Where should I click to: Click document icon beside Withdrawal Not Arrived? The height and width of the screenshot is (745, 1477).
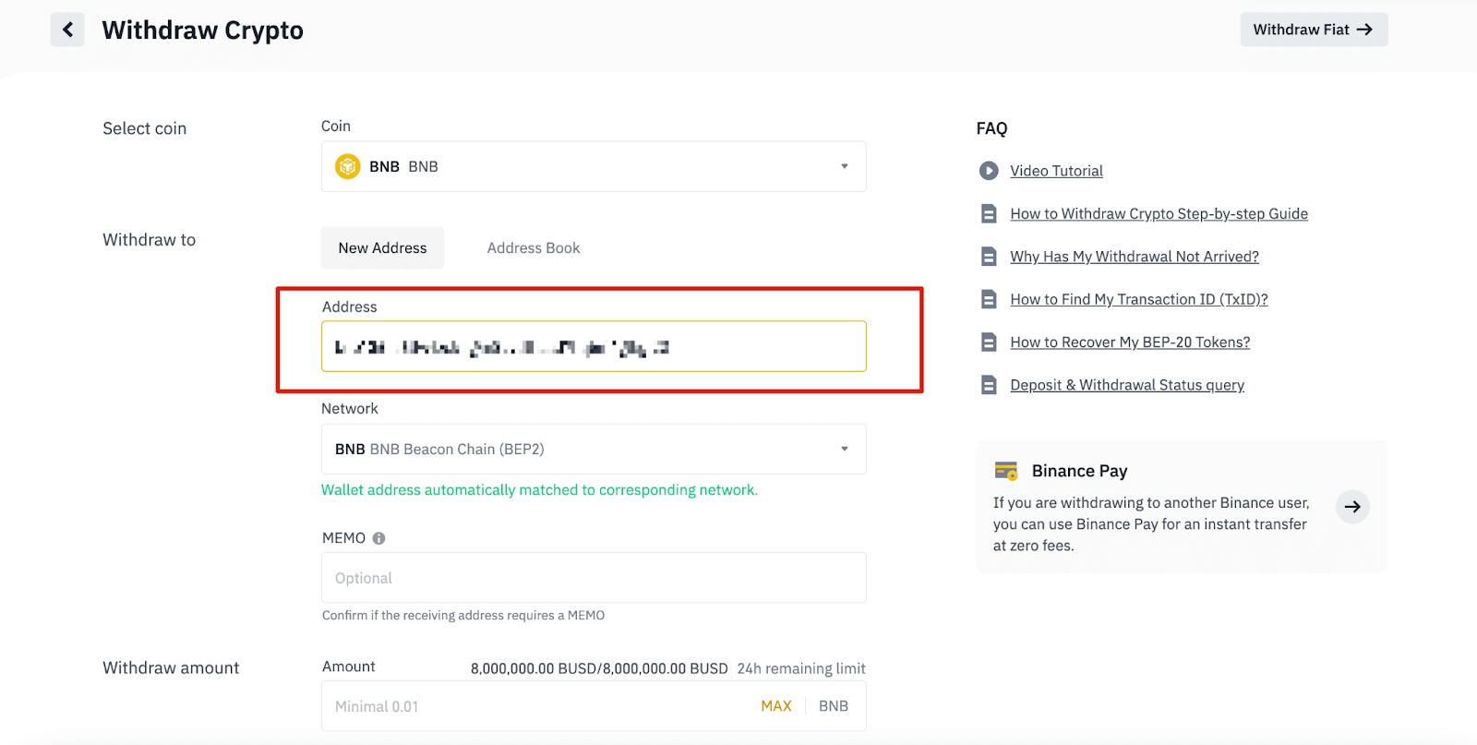[x=989, y=257]
